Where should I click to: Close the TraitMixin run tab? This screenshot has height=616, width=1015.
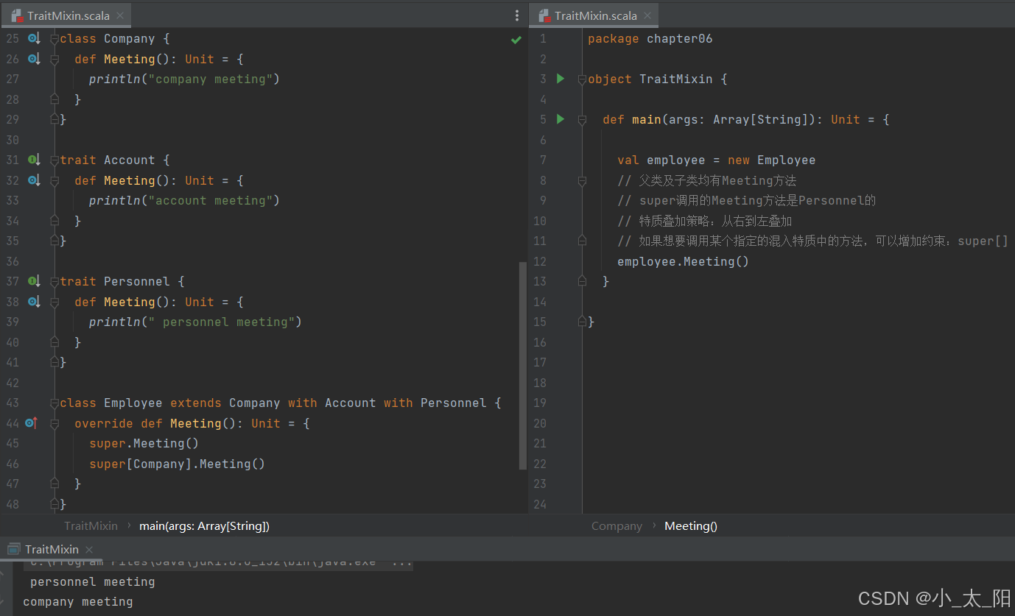[89, 550]
